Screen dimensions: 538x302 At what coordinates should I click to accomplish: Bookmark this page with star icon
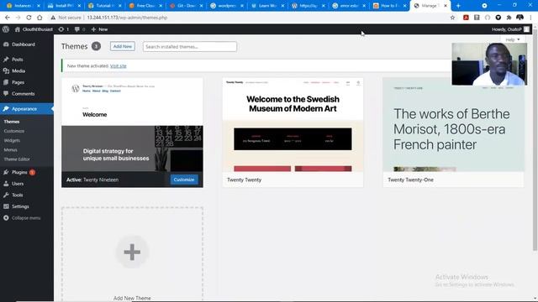(x=452, y=18)
